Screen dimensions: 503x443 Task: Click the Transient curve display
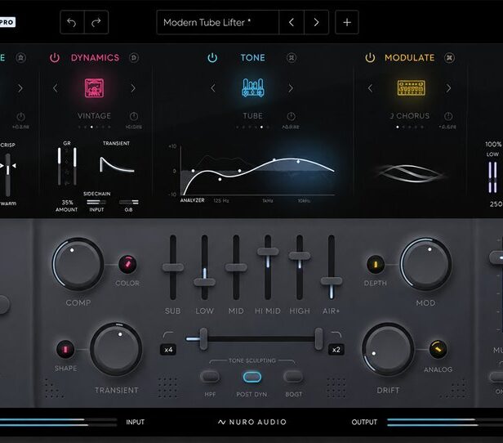(x=117, y=164)
